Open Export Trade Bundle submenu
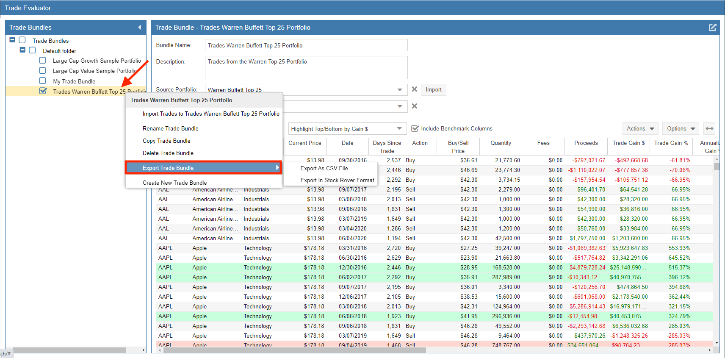 pos(204,168)
